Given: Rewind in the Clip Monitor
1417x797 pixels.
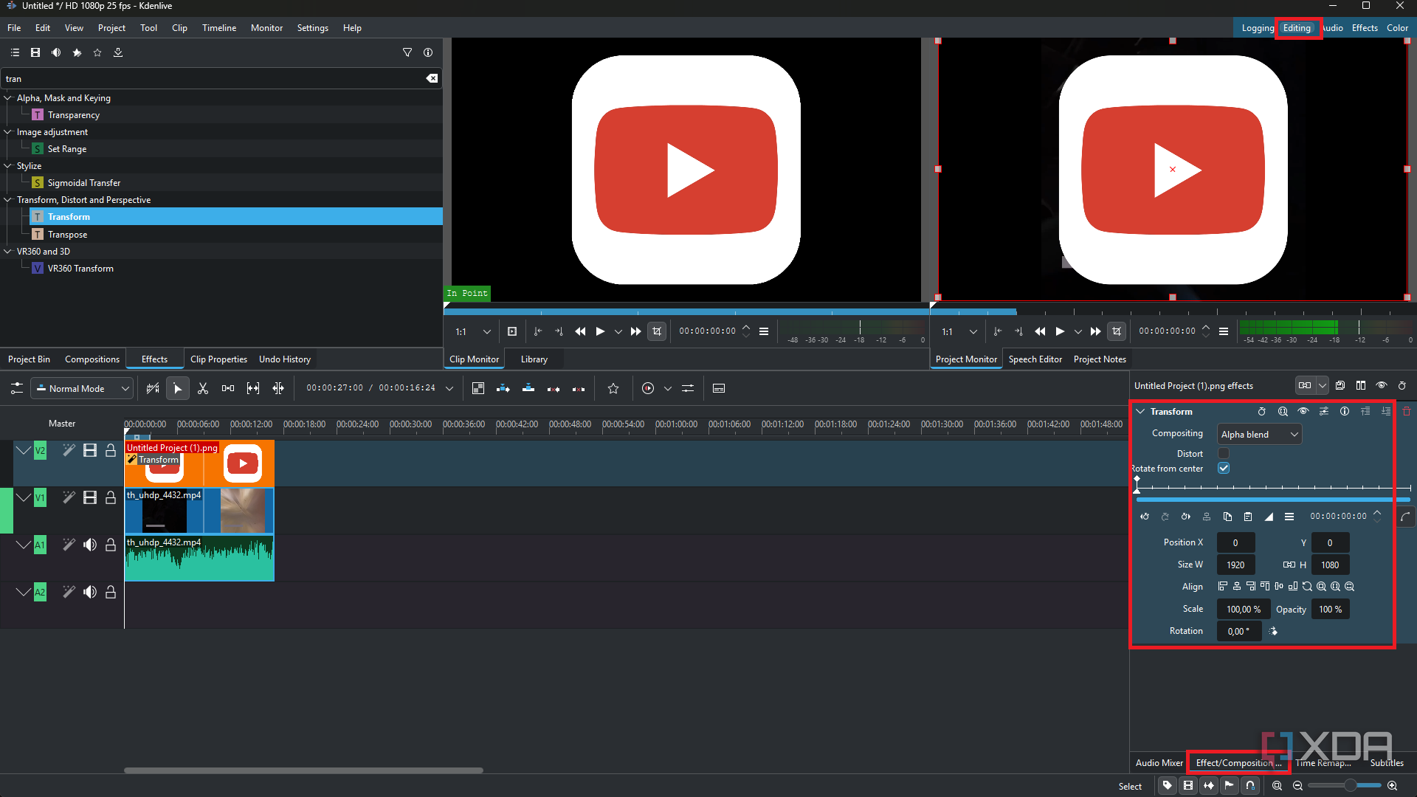Looking at the screenshot, I should pyautogui.click(x=580, y=331).
